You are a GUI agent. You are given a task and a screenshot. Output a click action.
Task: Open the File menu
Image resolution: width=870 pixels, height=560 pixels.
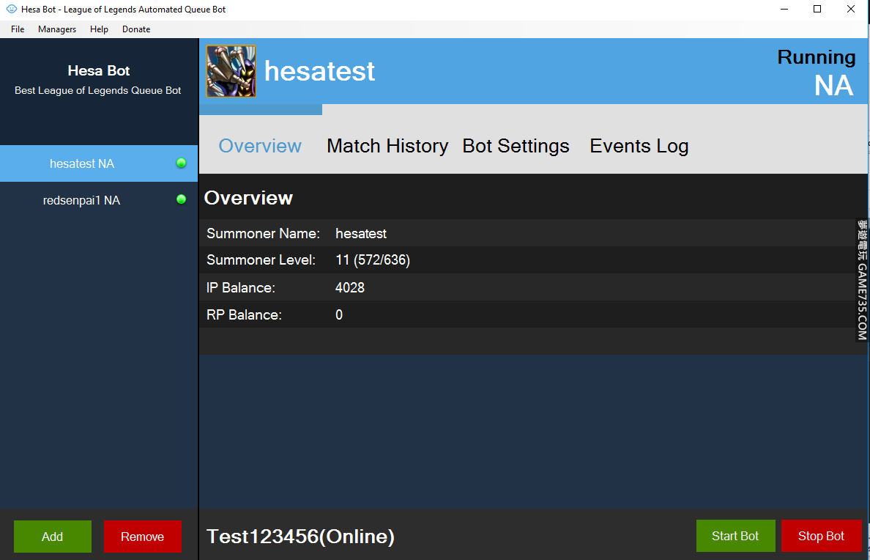point(18,29)
